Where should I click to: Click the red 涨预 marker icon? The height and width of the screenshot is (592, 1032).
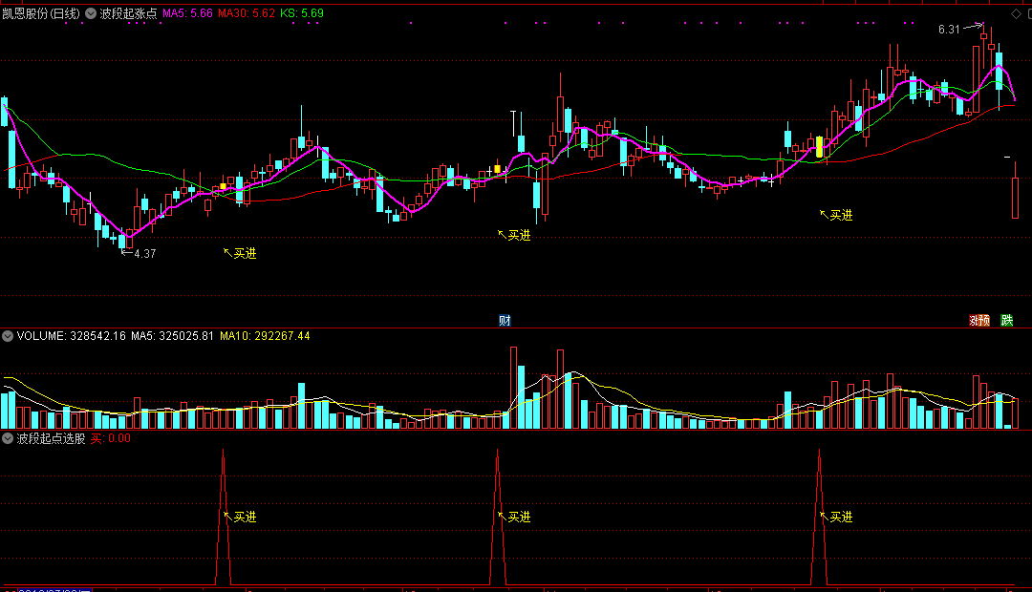979,320
